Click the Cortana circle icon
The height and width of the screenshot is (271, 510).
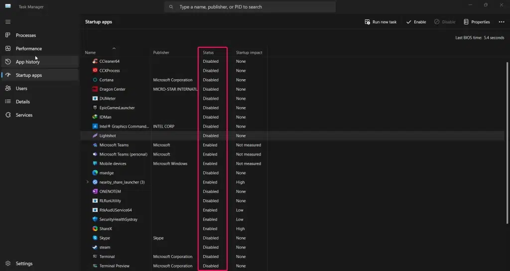pyautogui.click(x=95, y=80)
